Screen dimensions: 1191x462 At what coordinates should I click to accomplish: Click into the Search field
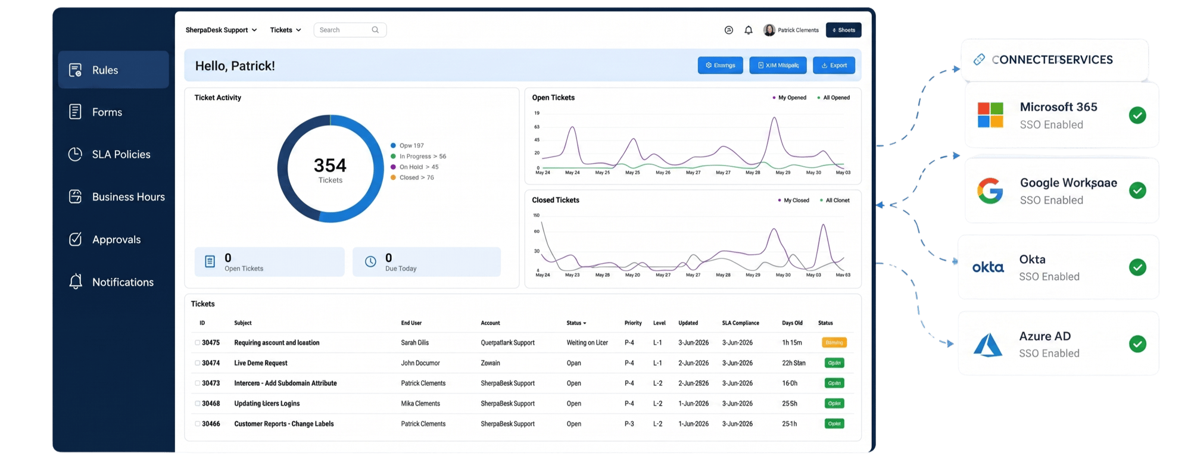[350, 30]
